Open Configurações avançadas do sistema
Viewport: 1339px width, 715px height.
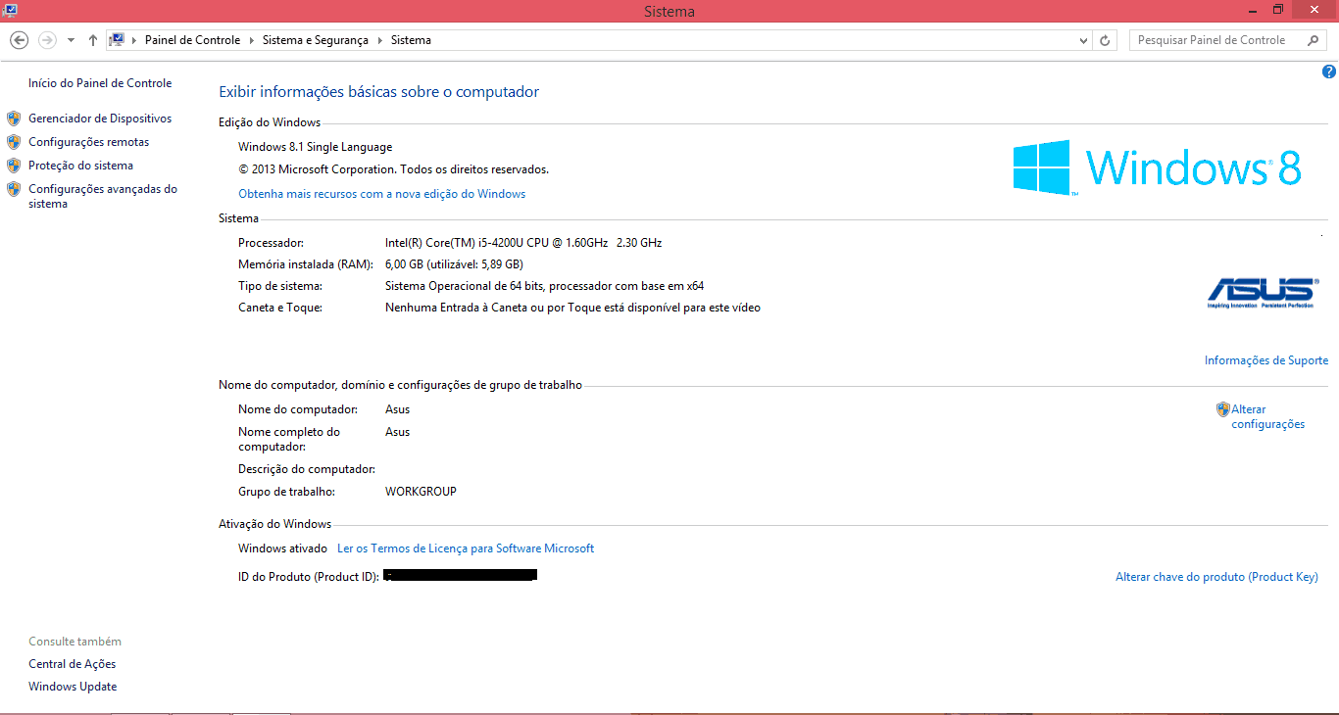[x=103, y=196]
